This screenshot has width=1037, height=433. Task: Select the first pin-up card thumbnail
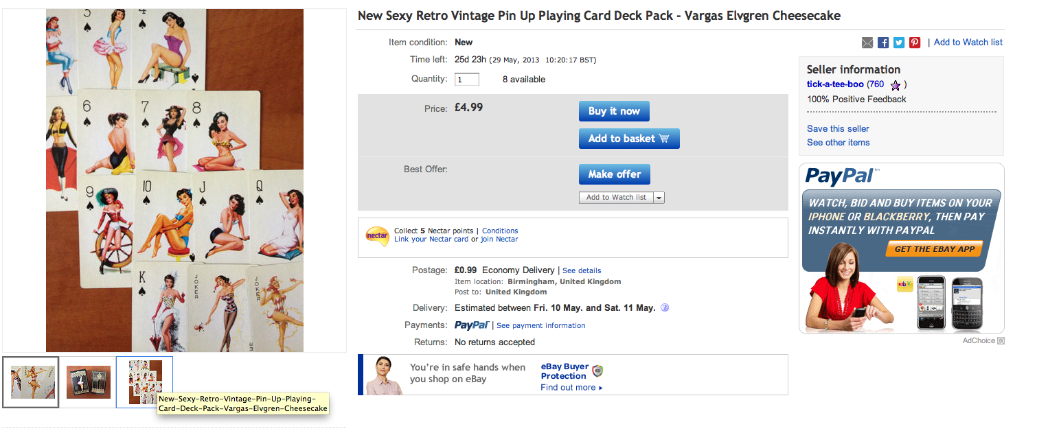click(x=31, y=382)
